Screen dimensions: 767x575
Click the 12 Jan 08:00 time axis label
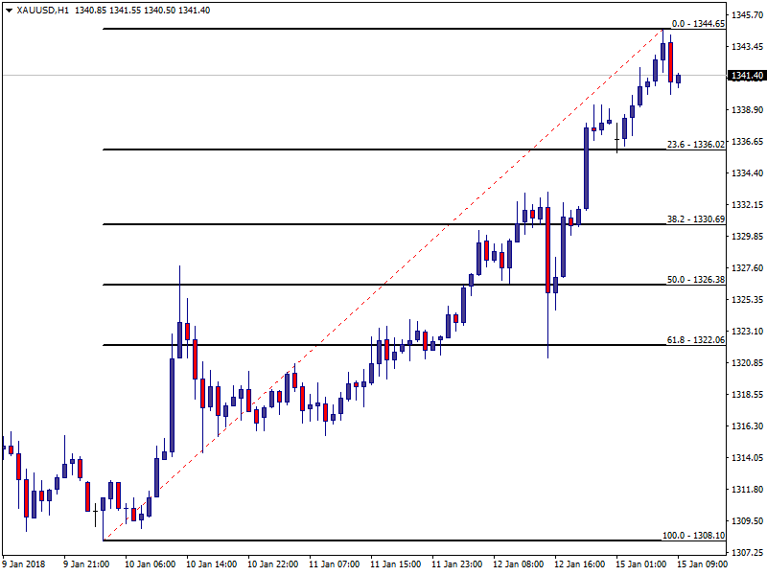(518, 564)
